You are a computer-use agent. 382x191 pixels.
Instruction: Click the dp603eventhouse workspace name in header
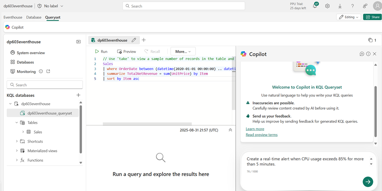pos(18,6)
